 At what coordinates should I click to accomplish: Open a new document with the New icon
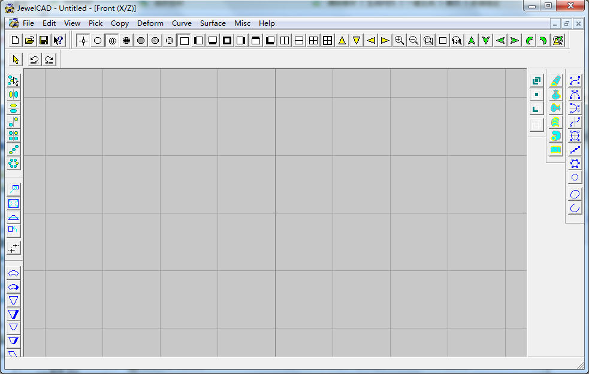(14, 40)
